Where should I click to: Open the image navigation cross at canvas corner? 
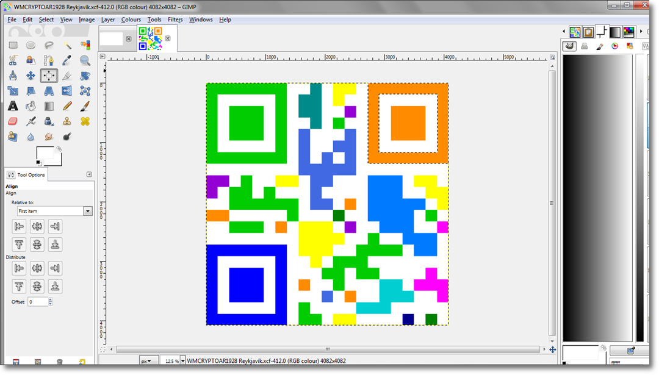(553, 349)
